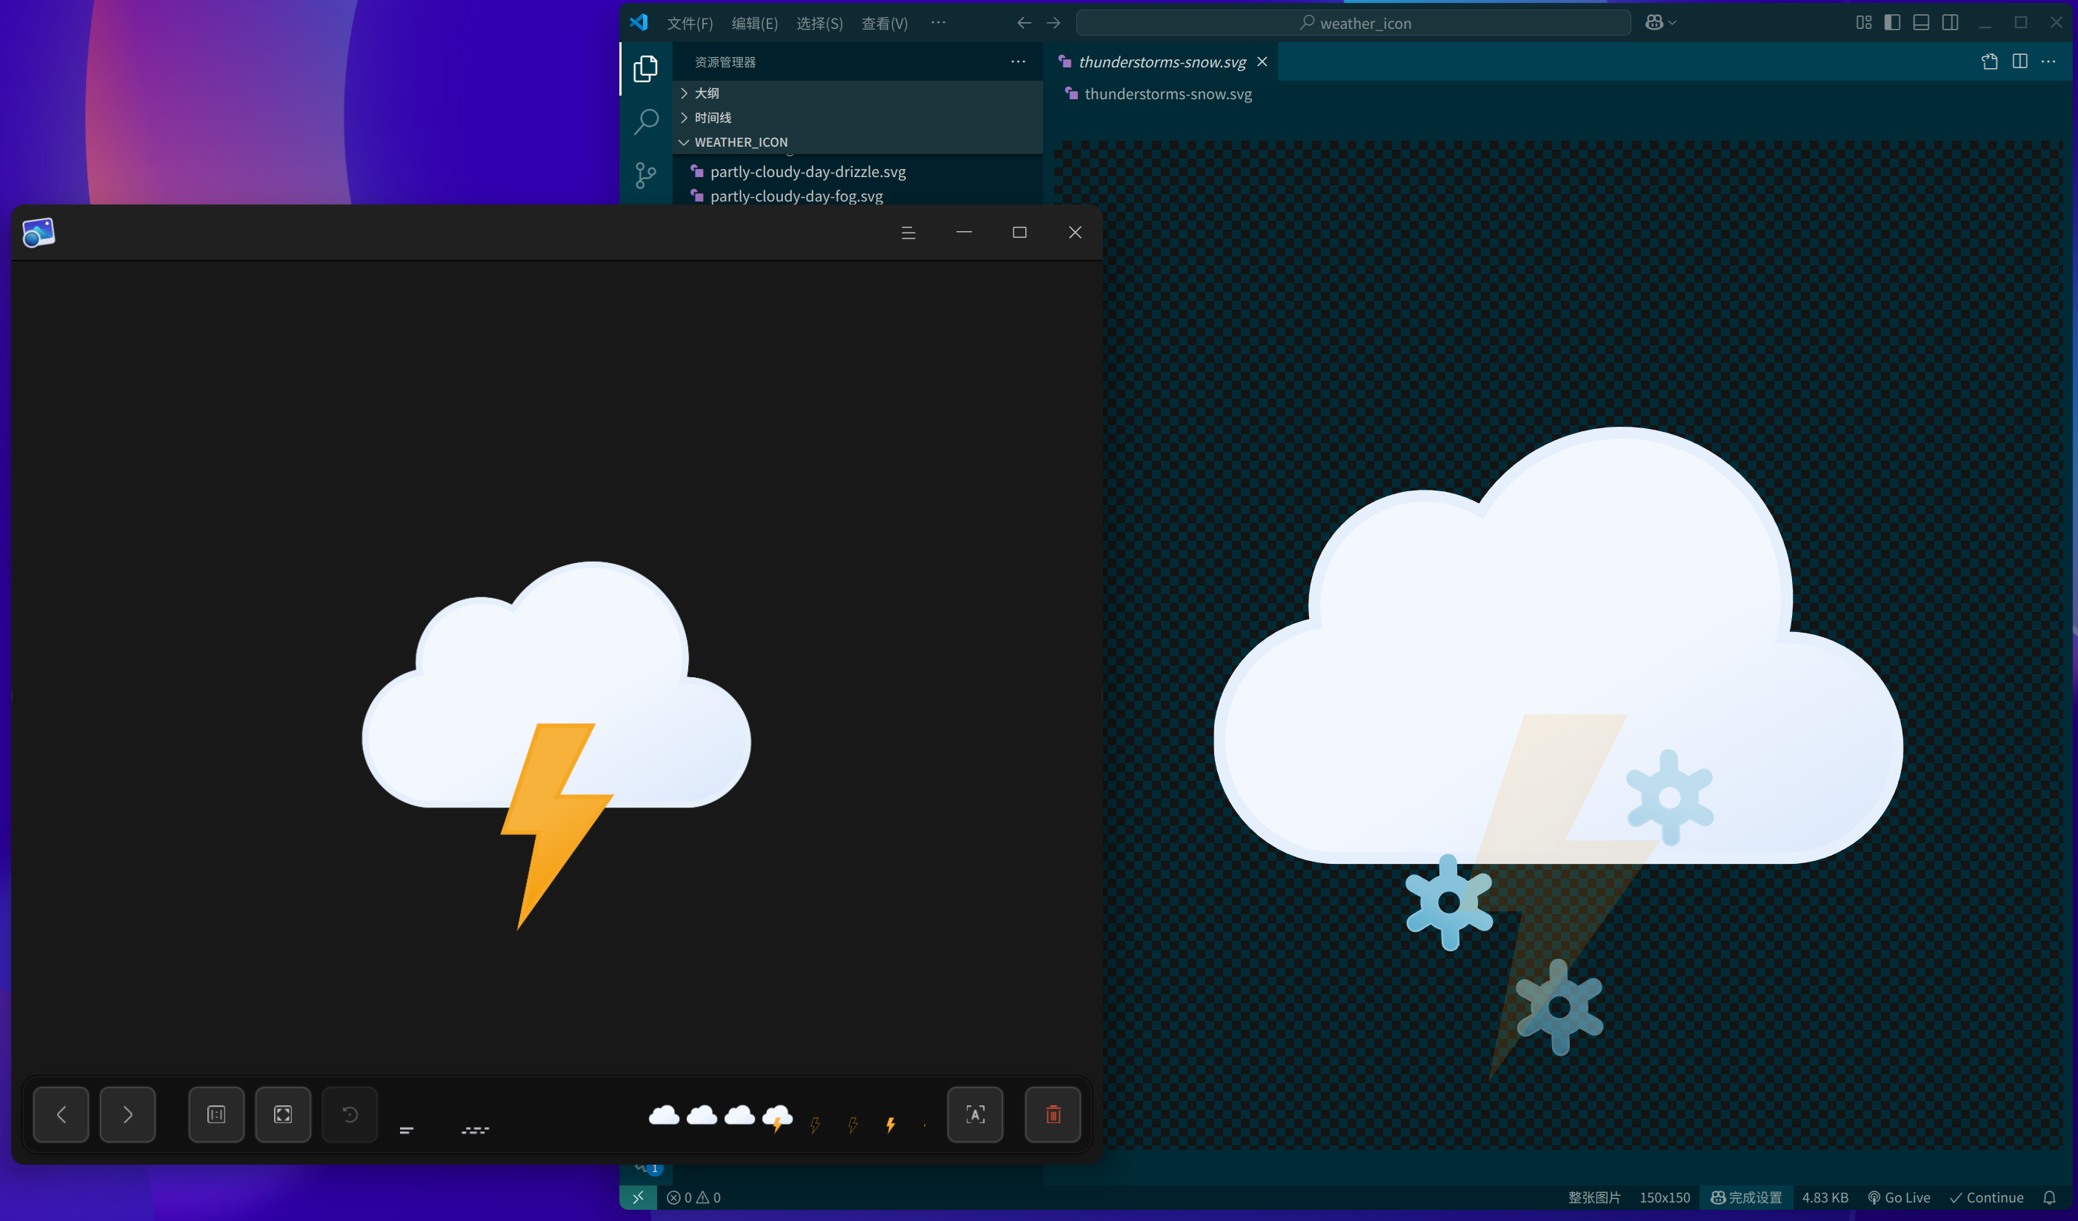Viewport: 2078px width, 1221px height.
Task: Click Go Live in the status bar
Action: pyautogui.click(x=1898, y=1197)
